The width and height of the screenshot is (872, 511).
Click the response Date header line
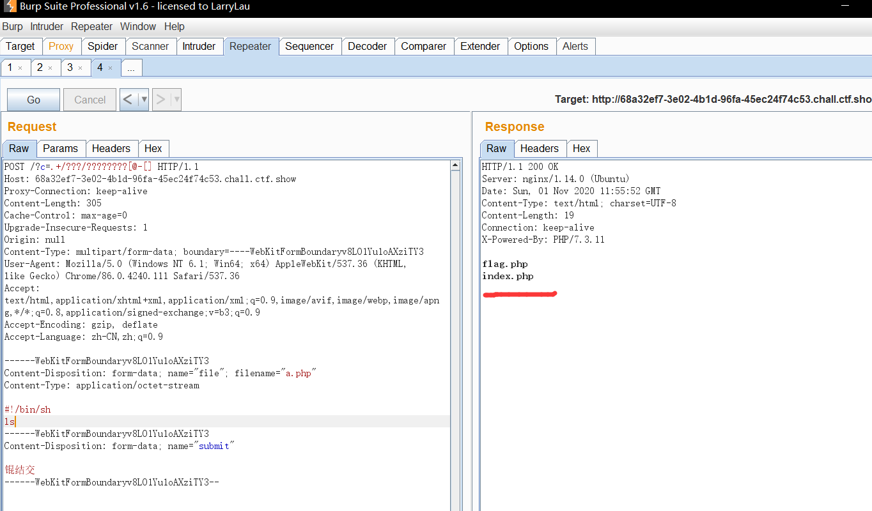click(x=572, y=191)
